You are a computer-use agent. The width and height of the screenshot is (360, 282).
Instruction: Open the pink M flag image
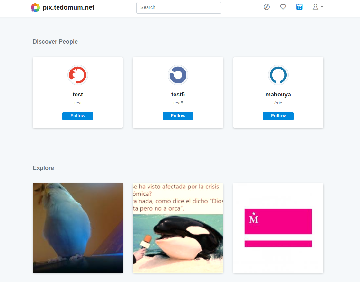coord(278,228)
